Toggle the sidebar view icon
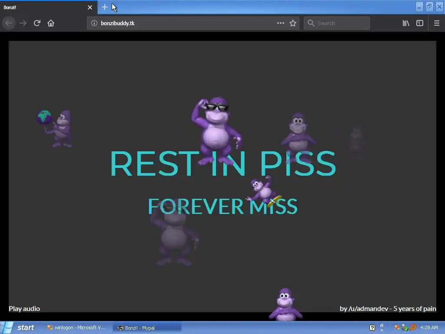This screenshot has height=334, width=445. (420, 23)
